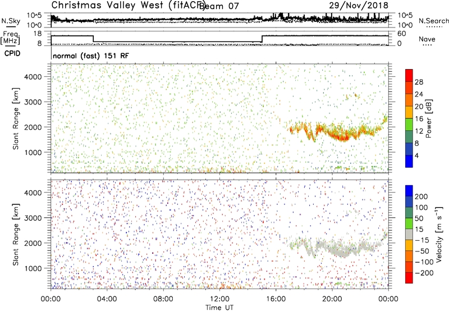Click the 'Velocity [m s-1]' colorbar label
449x311 pixels.
tap(439, 234)
